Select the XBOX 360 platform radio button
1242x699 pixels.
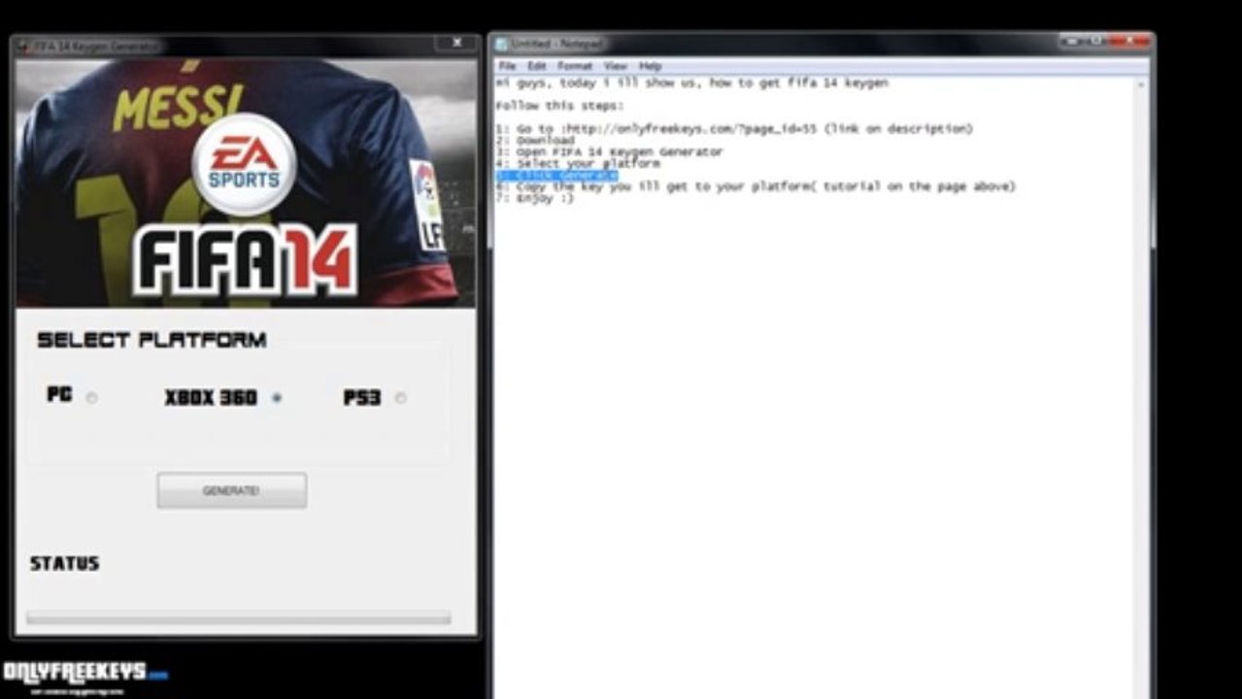(277, 397)
